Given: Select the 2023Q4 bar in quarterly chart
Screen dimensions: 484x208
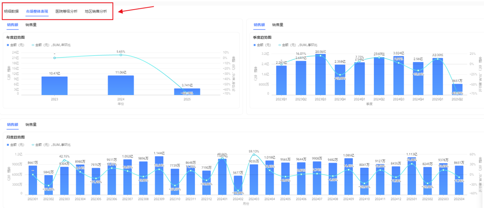Looking at the screenshot, I should coord(340,80).
